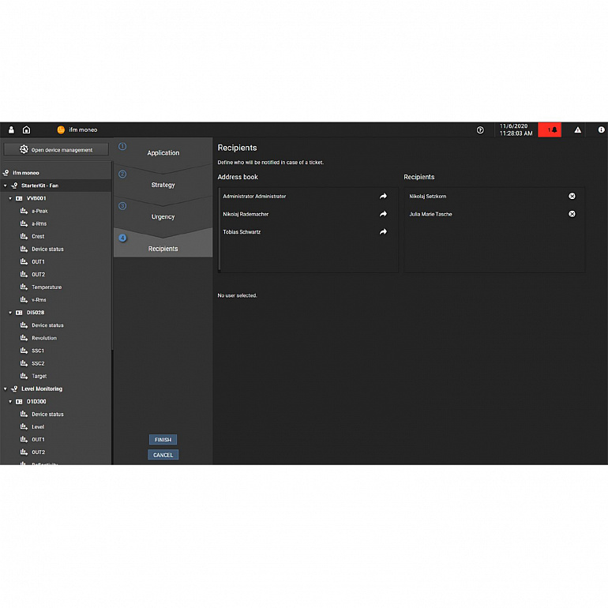Select Device status under VVB001
Viewport: 608px width, 608px height.
coord(47,249)
